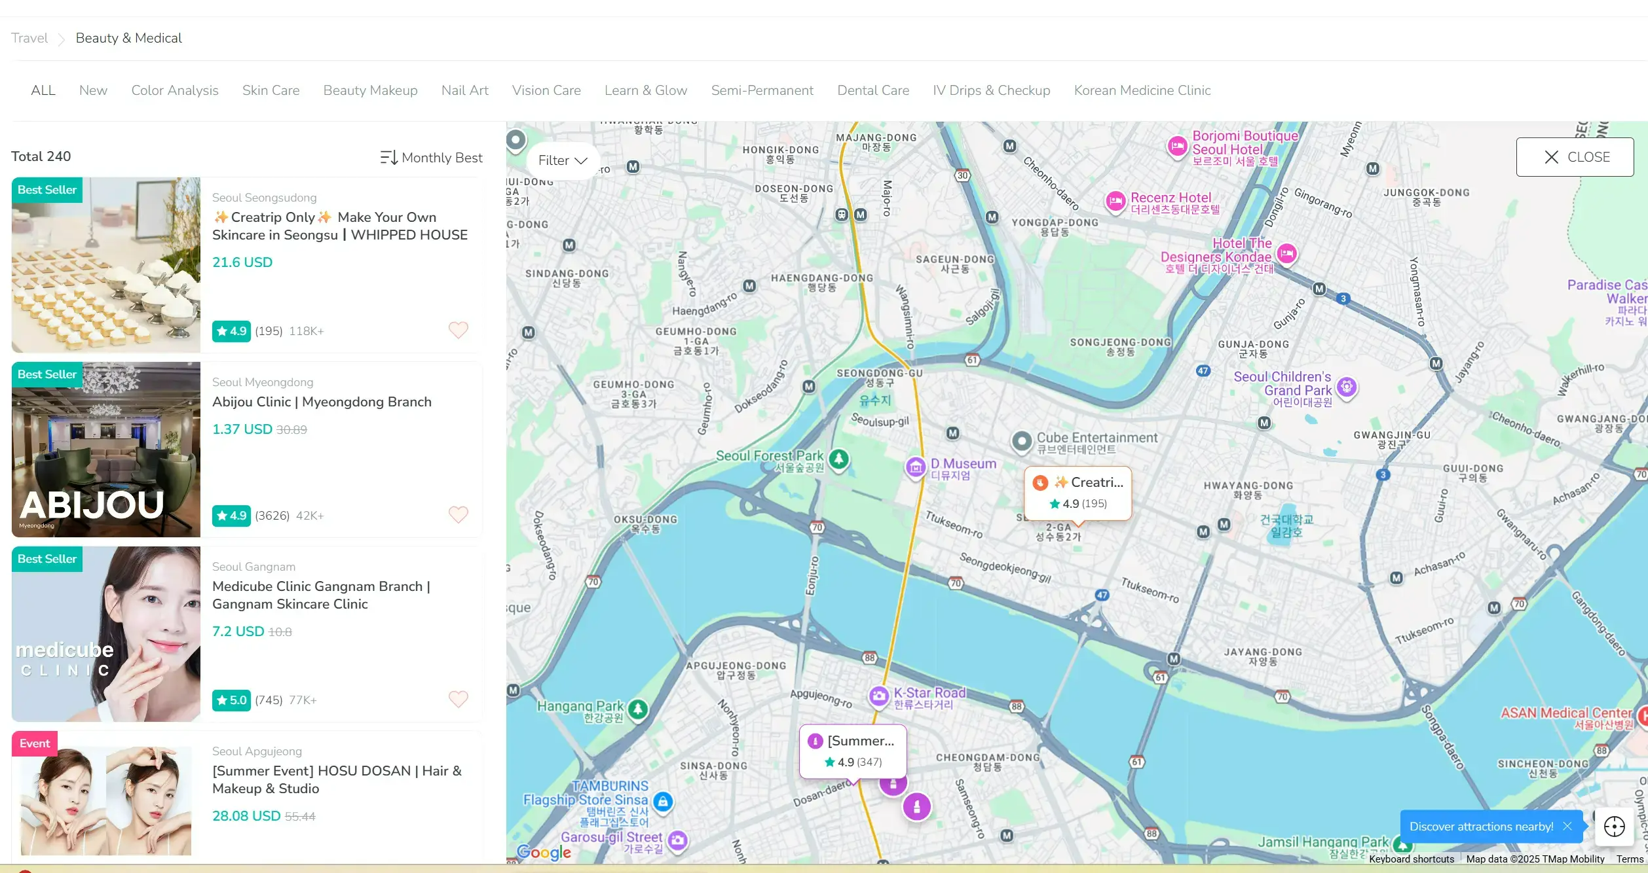Toggle wishlist heart for Medicube Clinic
1648x873 pixels.
pyautogui.click(x=458, y=699)
